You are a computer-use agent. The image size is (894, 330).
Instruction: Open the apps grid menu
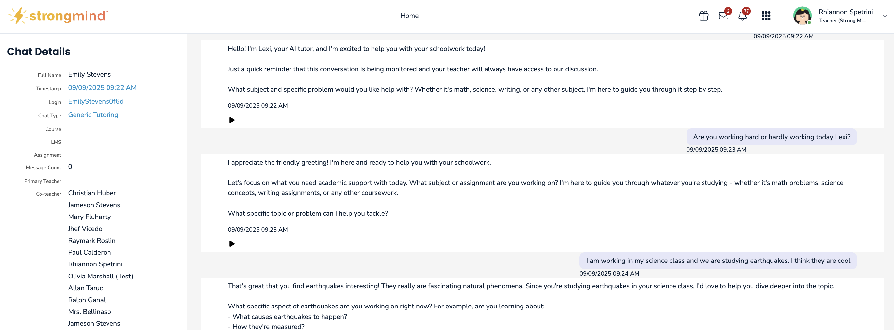click(766, 16)
